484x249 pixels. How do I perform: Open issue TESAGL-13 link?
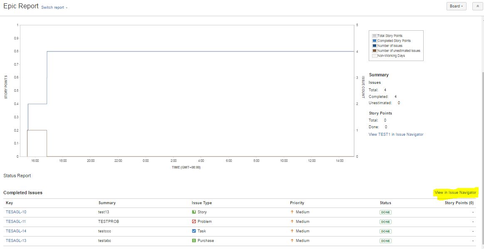pos(16,241)
